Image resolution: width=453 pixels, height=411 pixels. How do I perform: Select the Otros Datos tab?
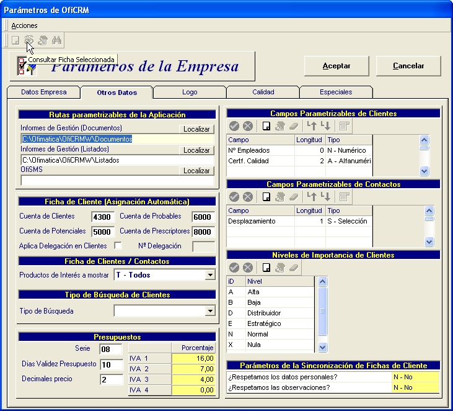[x=117, y=93]
